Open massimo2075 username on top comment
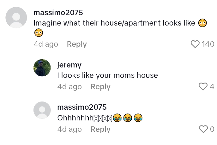Image resolution: width=217 pixels, height=145 pixels. coord(58,13)
